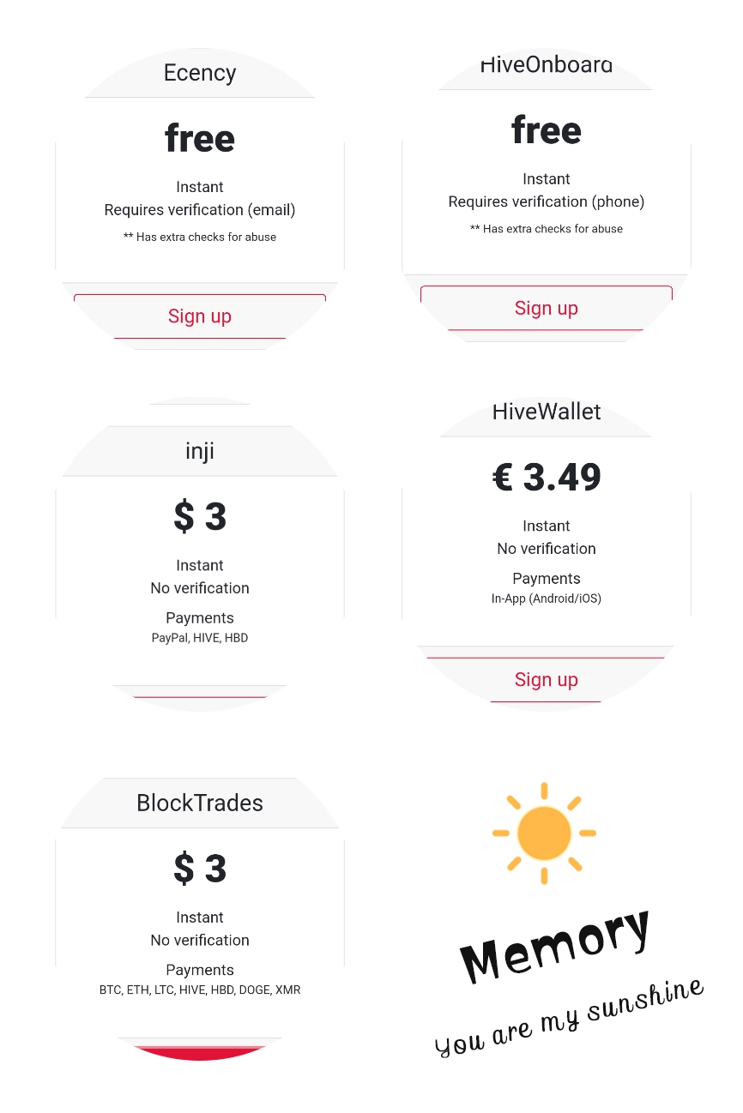Click the In-App (Android/iOS) payment text
This screenshot has height=1113, width=743.
(547, 599)
